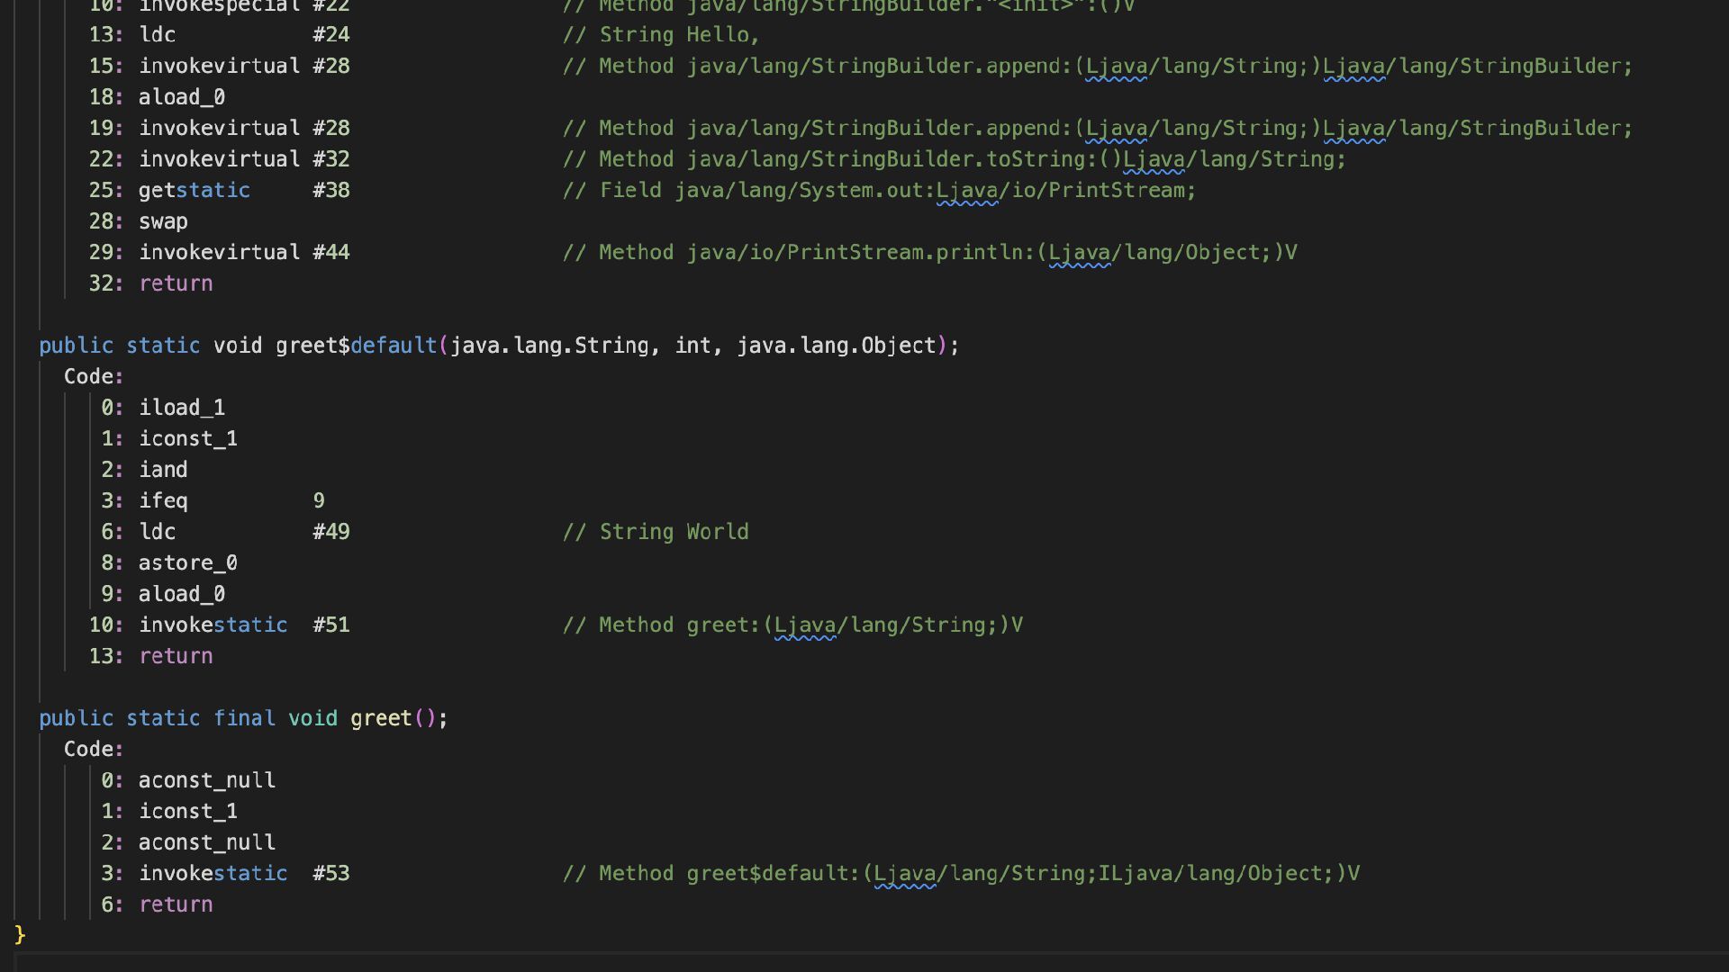This screenshot has height=972, width=1729.
Task: Click the System.out field comment
Action: [x=879, y=191]
